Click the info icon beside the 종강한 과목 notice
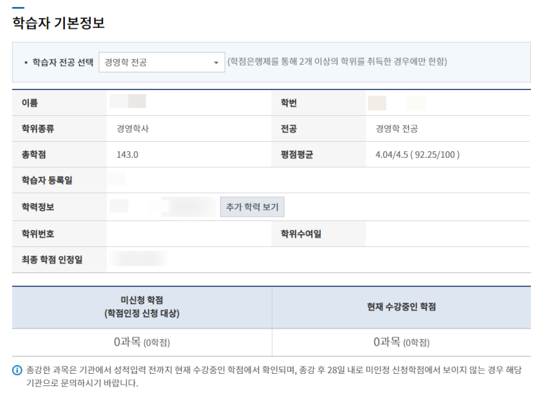Image resolution: width=536 pixels, height=394 pixels. point(17,370)
